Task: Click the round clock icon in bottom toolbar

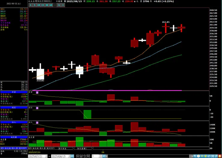Action: click(x=199, y=156)
